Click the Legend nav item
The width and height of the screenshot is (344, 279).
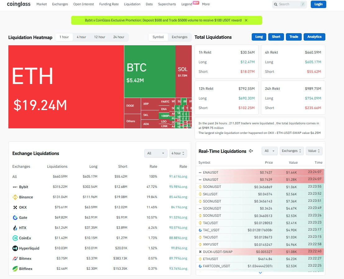[x=187, y=4]
